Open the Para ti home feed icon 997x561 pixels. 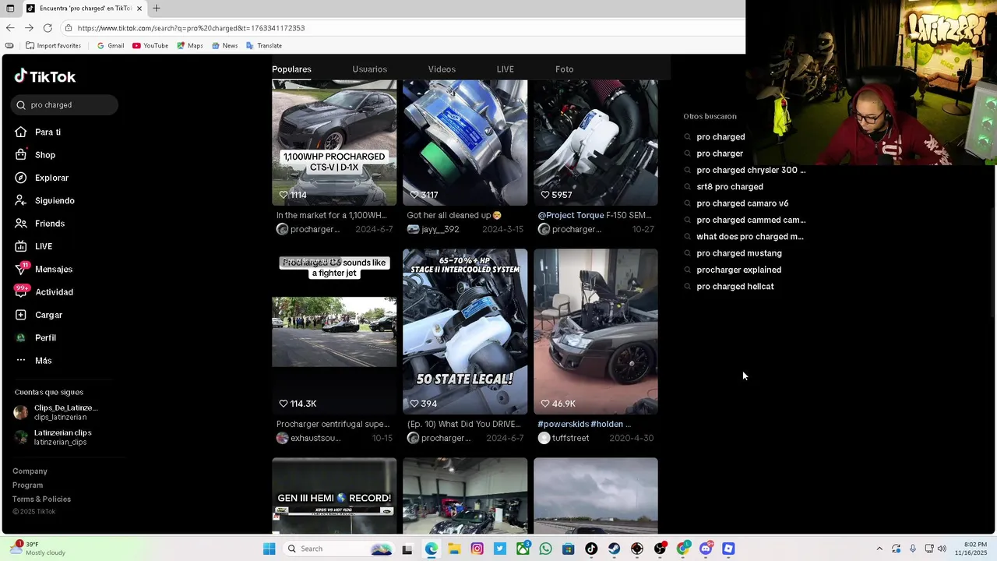[21, 132]
